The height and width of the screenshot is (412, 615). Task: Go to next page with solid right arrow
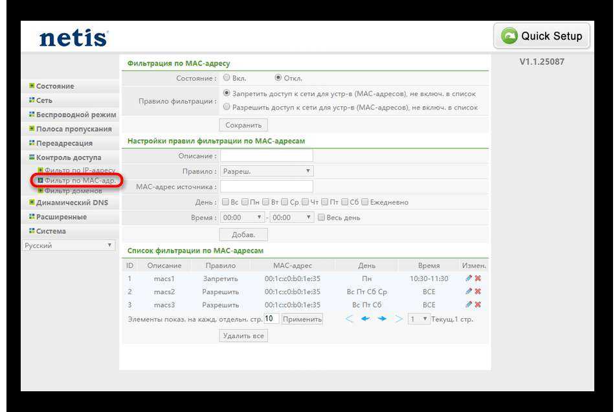[382, 319]
